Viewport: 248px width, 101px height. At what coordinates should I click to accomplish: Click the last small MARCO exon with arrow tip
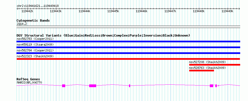(x=216, y=86)
